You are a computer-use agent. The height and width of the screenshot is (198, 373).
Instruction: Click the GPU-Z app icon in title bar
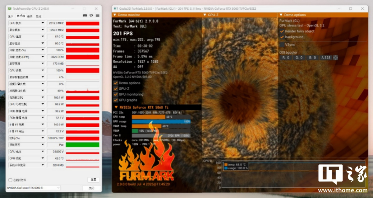click(x=10, y=9)
